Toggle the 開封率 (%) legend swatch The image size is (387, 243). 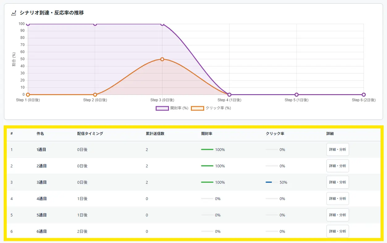click(x=162, y=108)
